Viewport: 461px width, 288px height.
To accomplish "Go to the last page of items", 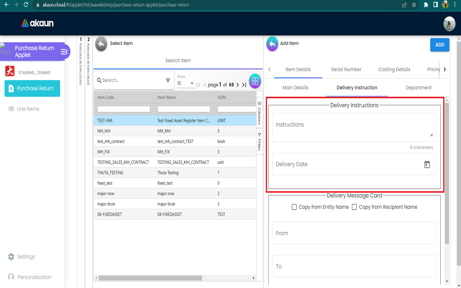I will coord(244,85).
